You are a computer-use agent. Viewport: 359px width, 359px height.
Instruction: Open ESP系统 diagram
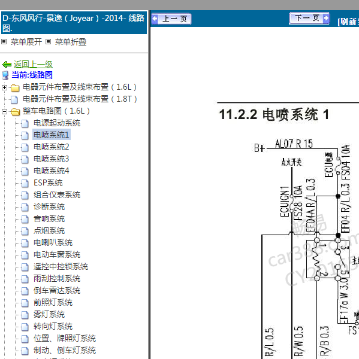[x=48, y=183]
